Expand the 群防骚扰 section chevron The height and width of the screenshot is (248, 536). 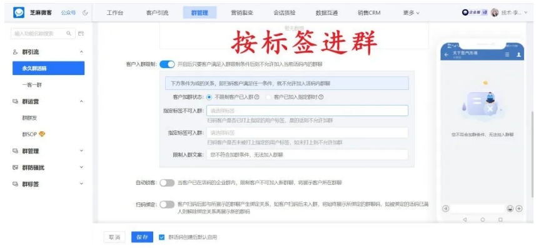click(81, 167)
